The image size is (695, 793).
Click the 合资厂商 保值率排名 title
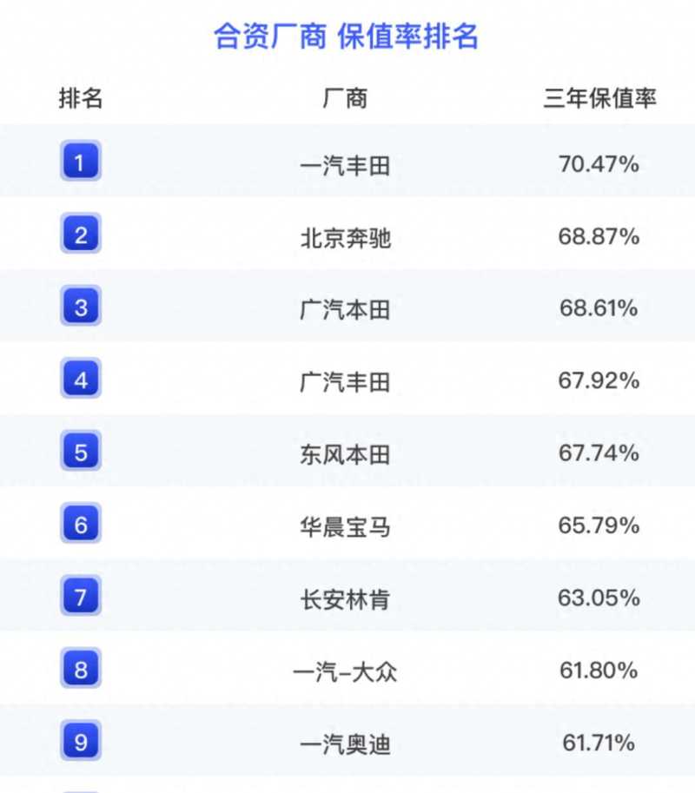tap(346, 36)
